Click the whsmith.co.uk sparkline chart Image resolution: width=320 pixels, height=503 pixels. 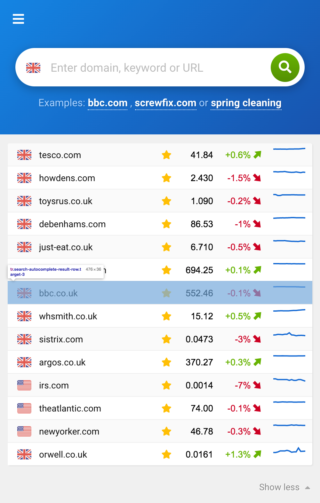coord(289,310)
